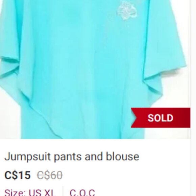Image resolution: width=196 pixels, height=196 pixels.
Task: Click the white SOLD text label
Action: [x=161, y=118]
